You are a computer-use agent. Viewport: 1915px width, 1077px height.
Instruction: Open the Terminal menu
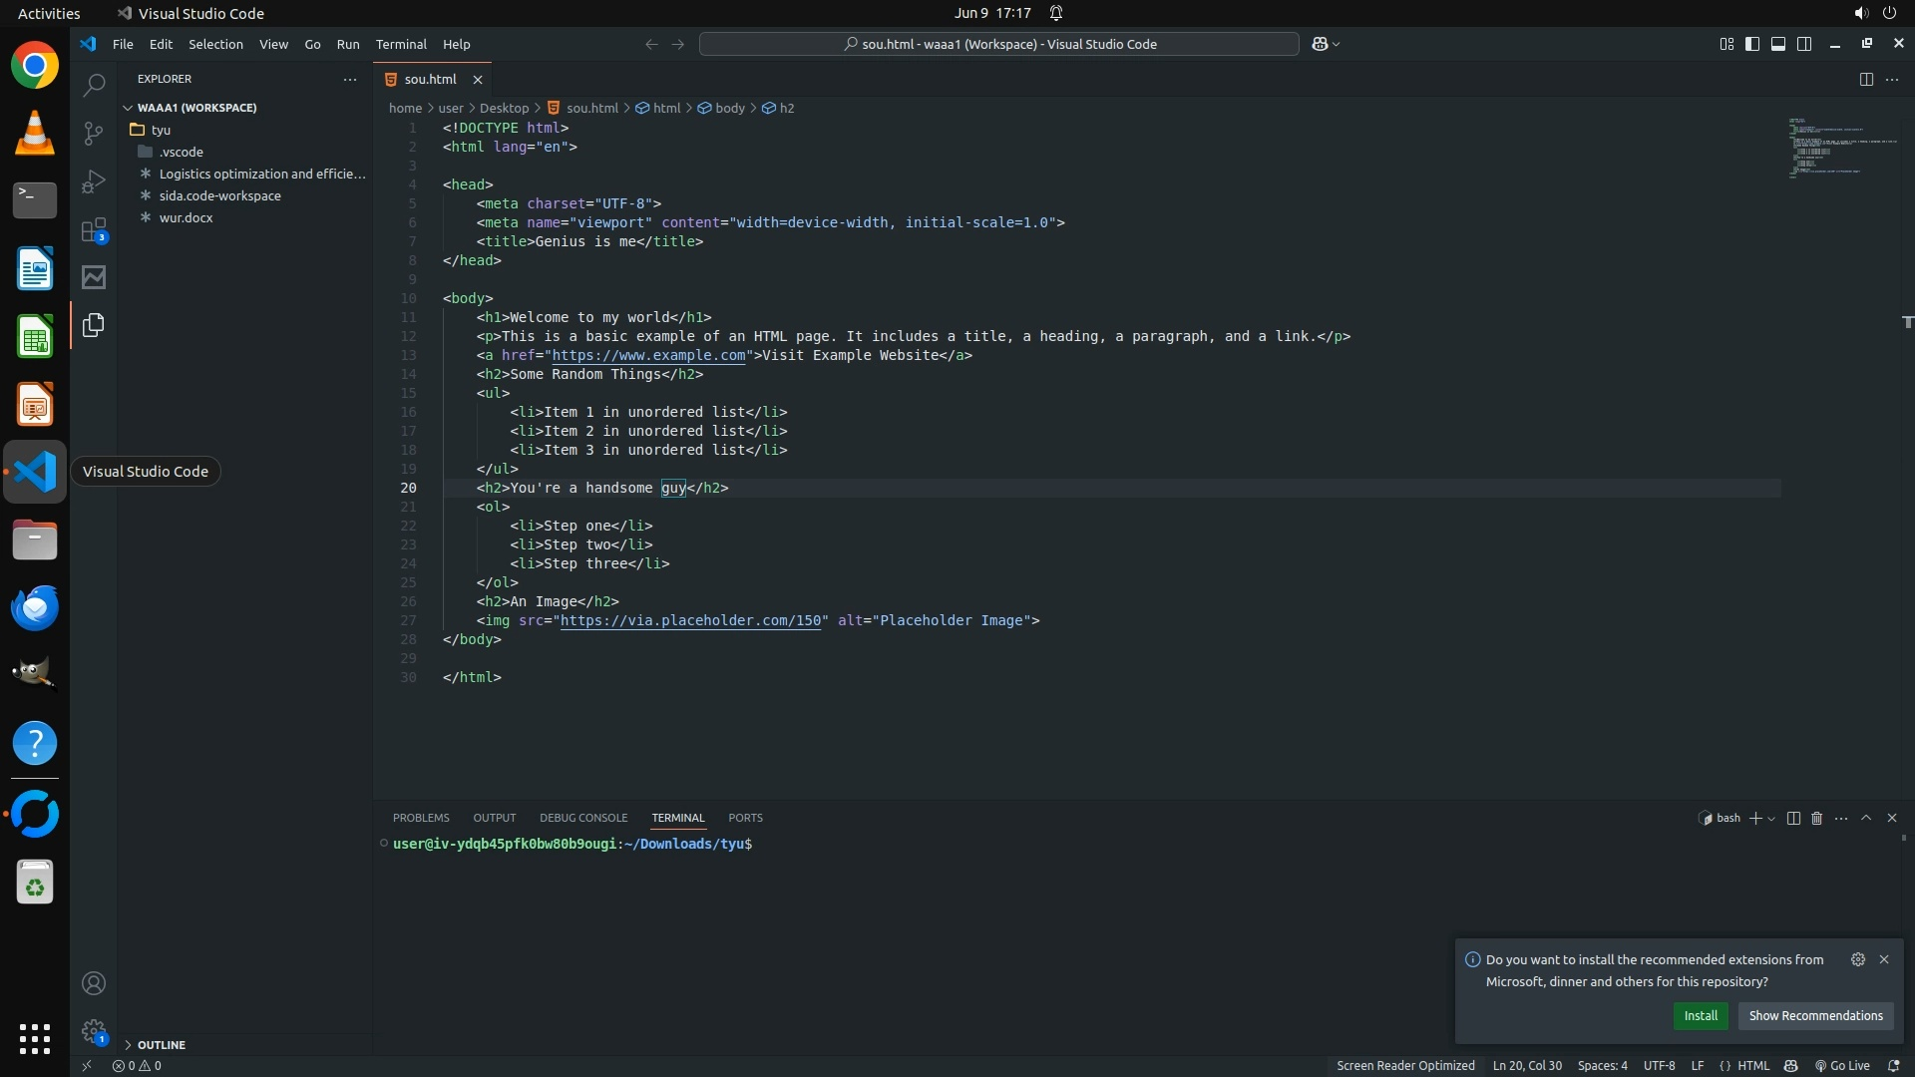point(401,44)
